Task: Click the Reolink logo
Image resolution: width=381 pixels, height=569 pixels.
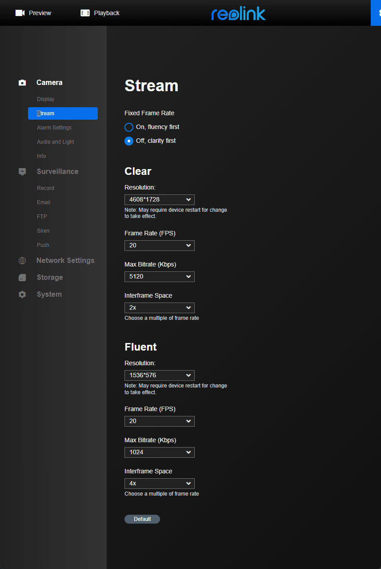Action: 238,13
